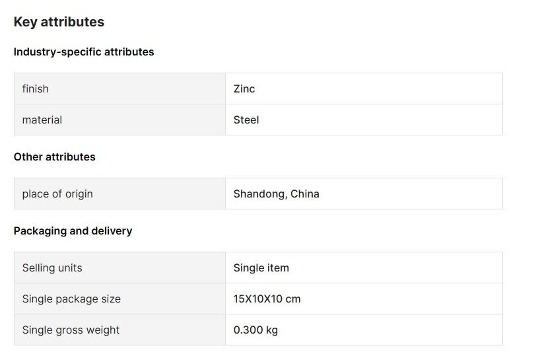
Task: Select the Industry-specific attributes subheading
Action: click(84, 52)
